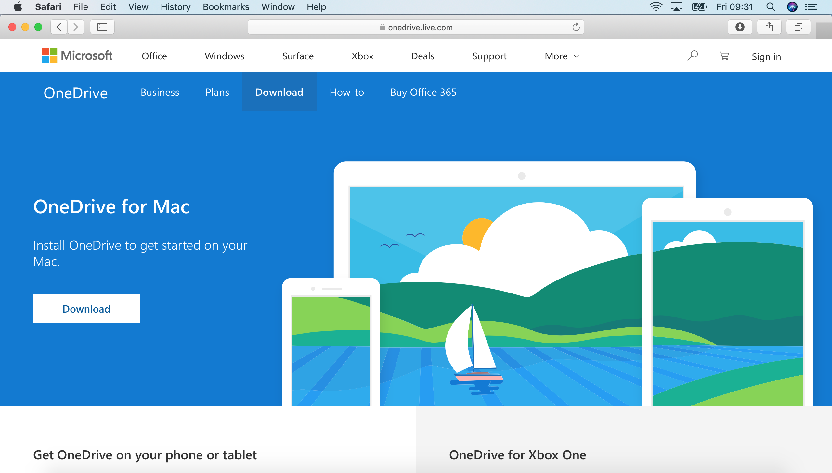Show all tabs overview icon
The width and height of the screenshot is (832, 473).
click(798, 27)
